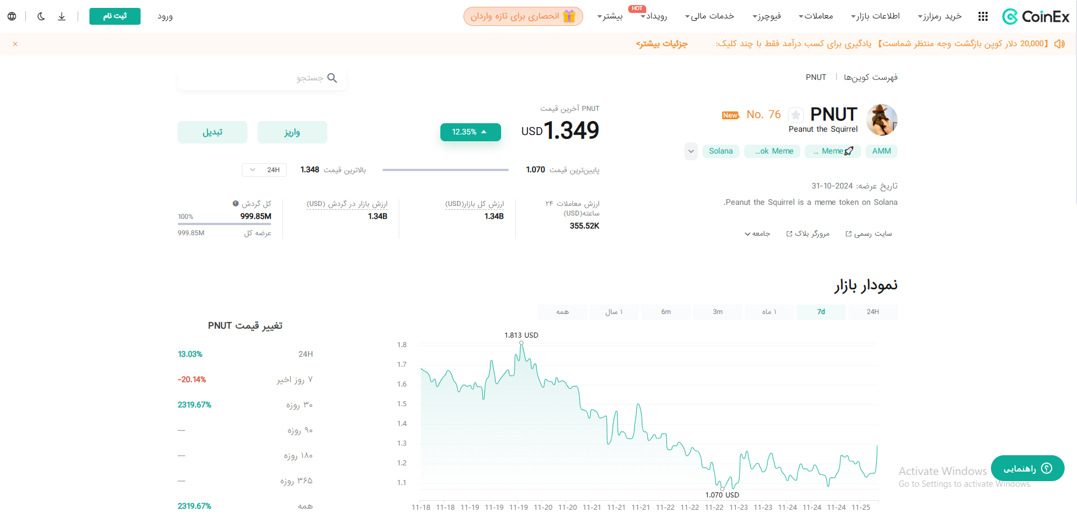Viewport: 1077px width, 516px height.
Task: Select the one month chart tab
Action: (769, 312)
